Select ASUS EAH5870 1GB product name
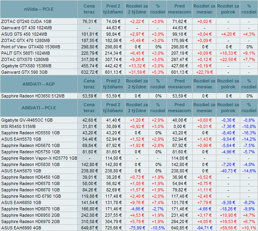This screenshot has height=231, width=258. click(21, 171)
